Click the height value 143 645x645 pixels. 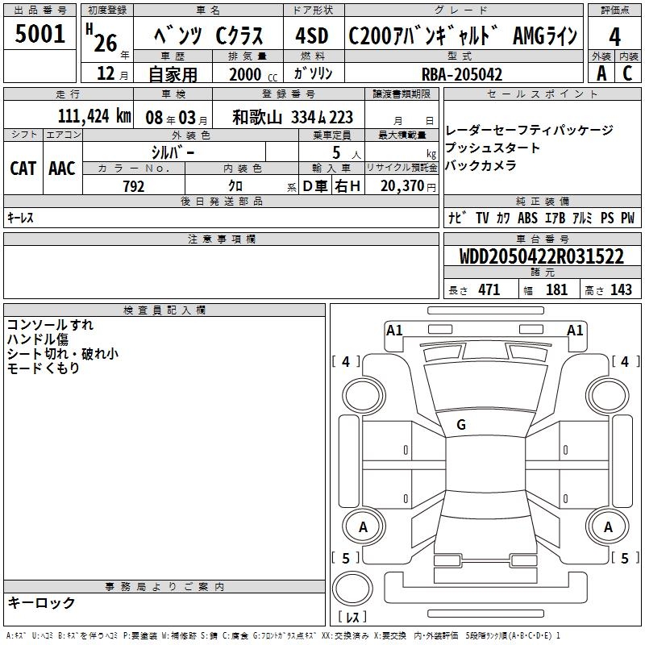[x=621, y=290]
